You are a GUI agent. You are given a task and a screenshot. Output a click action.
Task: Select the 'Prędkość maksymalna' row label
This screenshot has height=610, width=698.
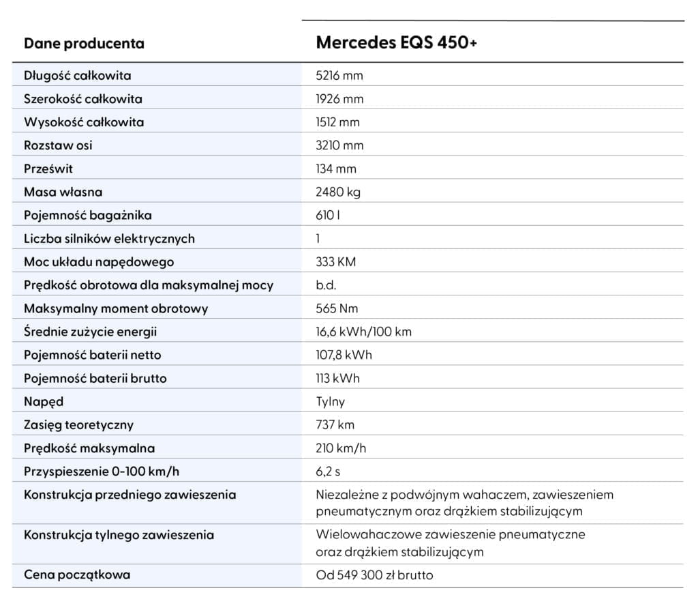tap(89, 448)
